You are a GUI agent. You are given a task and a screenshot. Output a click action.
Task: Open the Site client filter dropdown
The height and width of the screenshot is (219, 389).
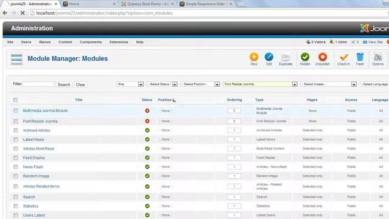tap(130, 84)
